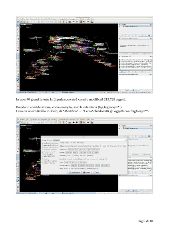Click the 'Cancella' button in the upper tags panel
This screenshot has height=239, width=169.
click(147, 54)
